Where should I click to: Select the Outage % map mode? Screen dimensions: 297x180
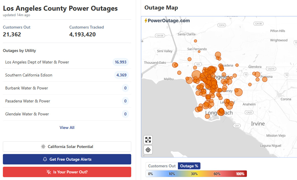point(189,166)
